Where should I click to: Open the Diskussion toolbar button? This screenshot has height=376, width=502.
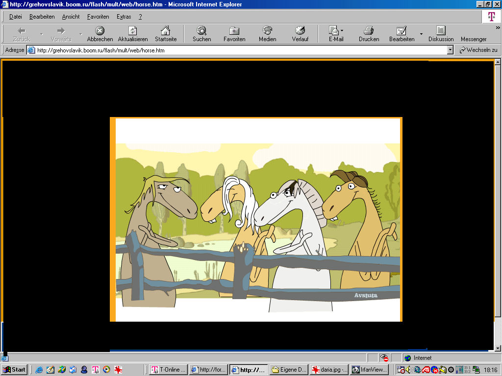coord(441,34)
